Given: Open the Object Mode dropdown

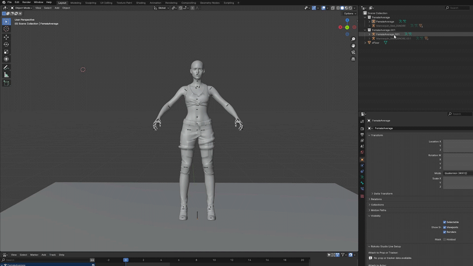Looking at the screenshot, I should coord(21,8).
